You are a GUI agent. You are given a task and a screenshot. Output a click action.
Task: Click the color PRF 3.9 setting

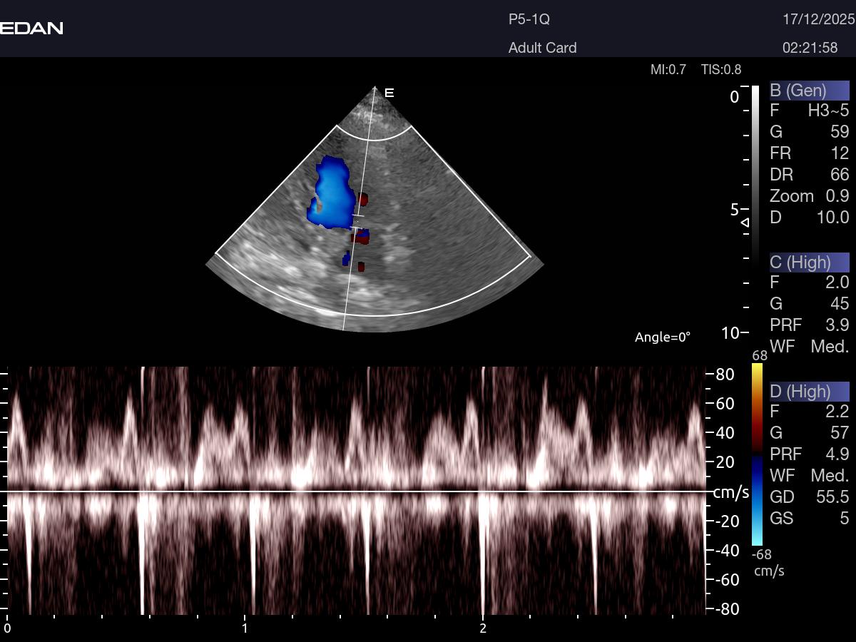809,325
